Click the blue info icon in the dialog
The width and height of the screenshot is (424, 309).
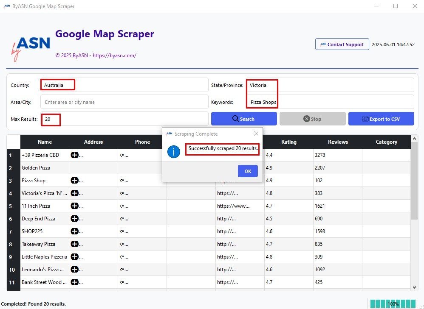pos(174,151)
